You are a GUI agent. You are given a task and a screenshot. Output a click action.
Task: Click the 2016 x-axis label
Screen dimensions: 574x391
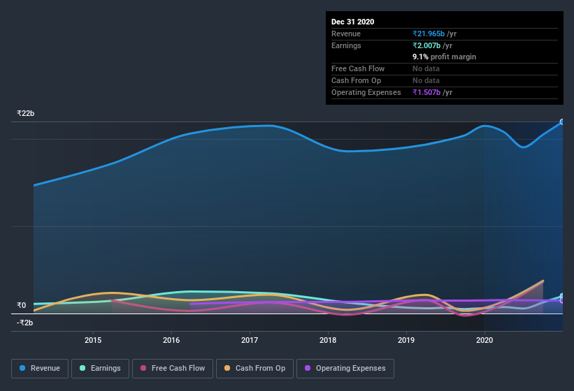point(171,340)
